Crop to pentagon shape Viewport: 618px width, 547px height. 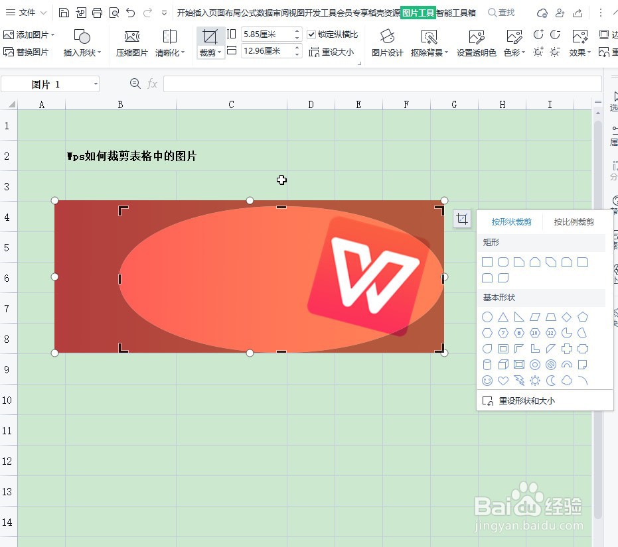click(583, 317)
